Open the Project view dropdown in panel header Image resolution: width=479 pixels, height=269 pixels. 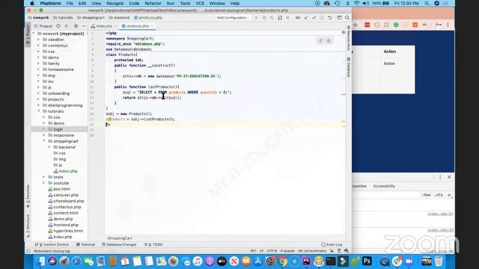43,26
